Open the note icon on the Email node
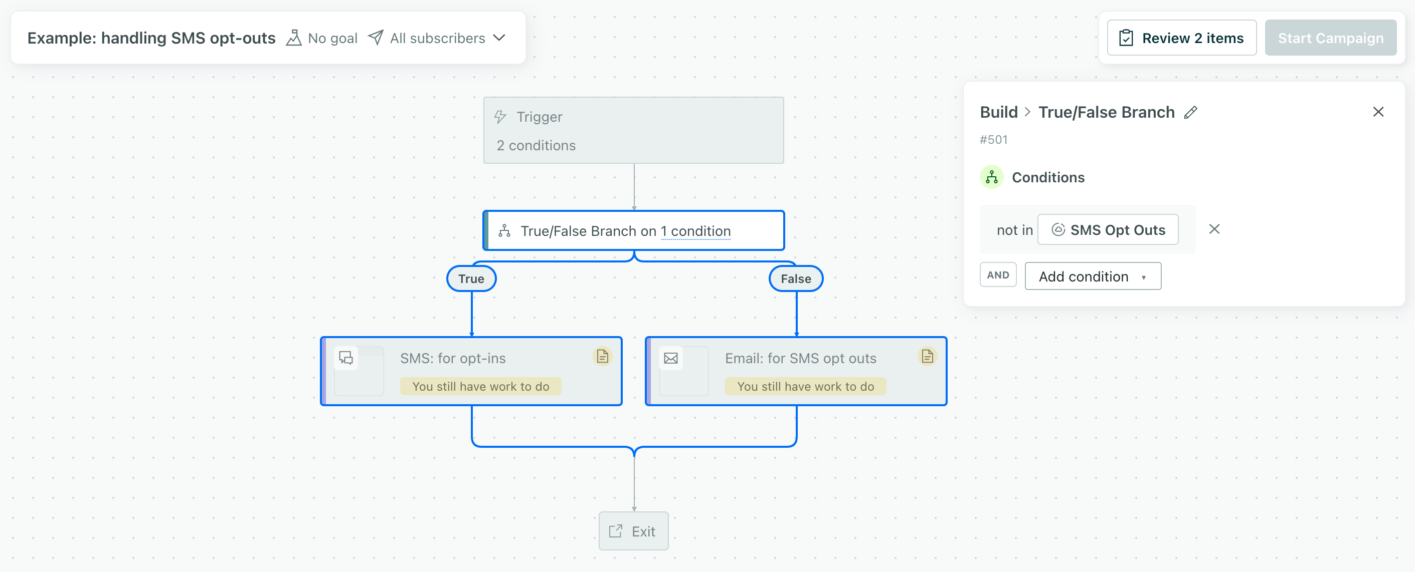The image size is (1415, 572). tap(927, 357)
